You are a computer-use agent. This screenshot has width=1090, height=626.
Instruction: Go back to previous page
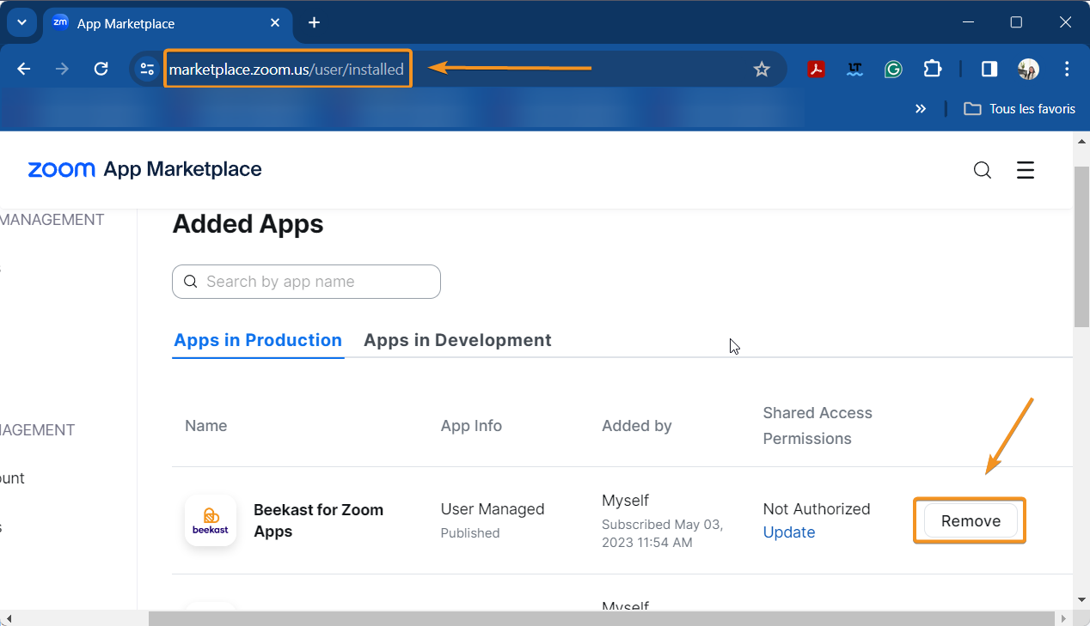24,70
